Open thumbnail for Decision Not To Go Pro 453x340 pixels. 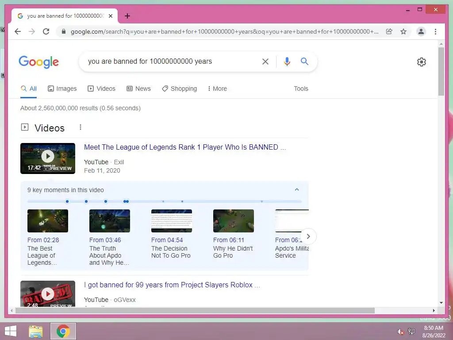pyautogui.click(x=172, y=221)
